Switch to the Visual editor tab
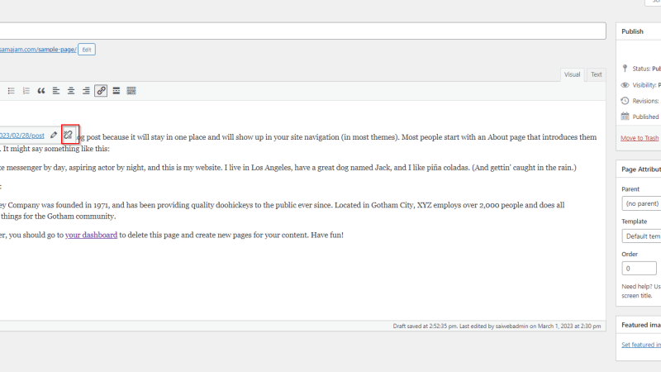The width and height of the screenshot is (661, 372). coord(572,74)
